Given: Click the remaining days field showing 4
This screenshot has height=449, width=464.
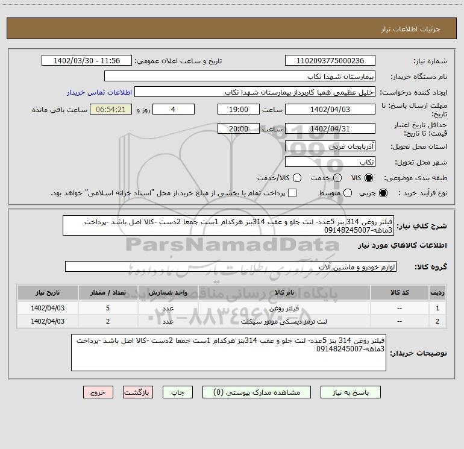Looking at the screenshot, I should click(x=174, y=109).
